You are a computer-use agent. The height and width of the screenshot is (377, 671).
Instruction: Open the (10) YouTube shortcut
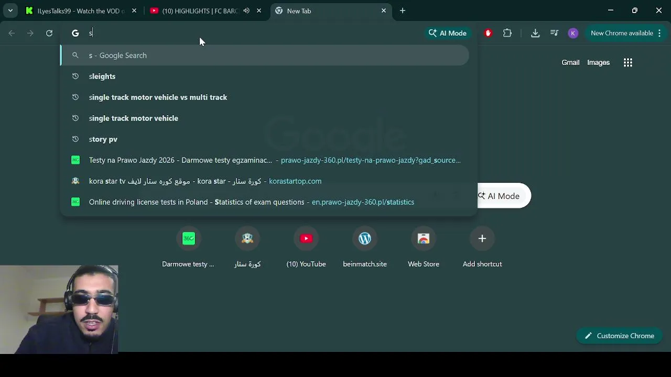(x=306, y=249)
